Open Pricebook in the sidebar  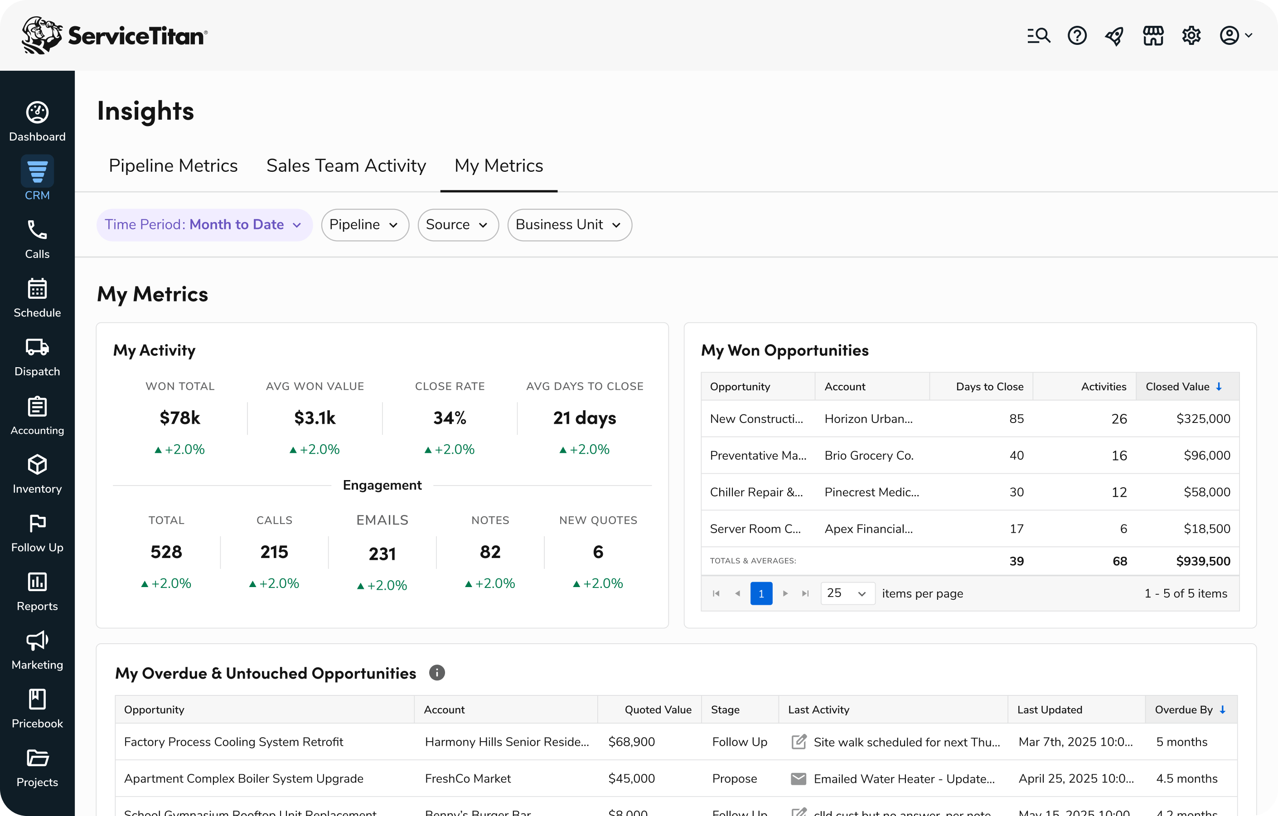pos(37,709)
